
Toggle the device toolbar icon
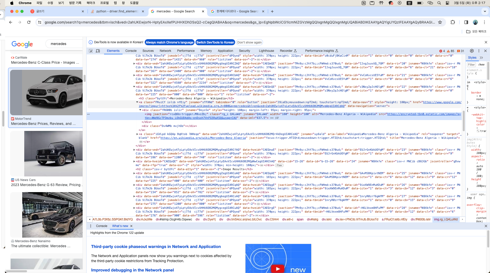98,51
